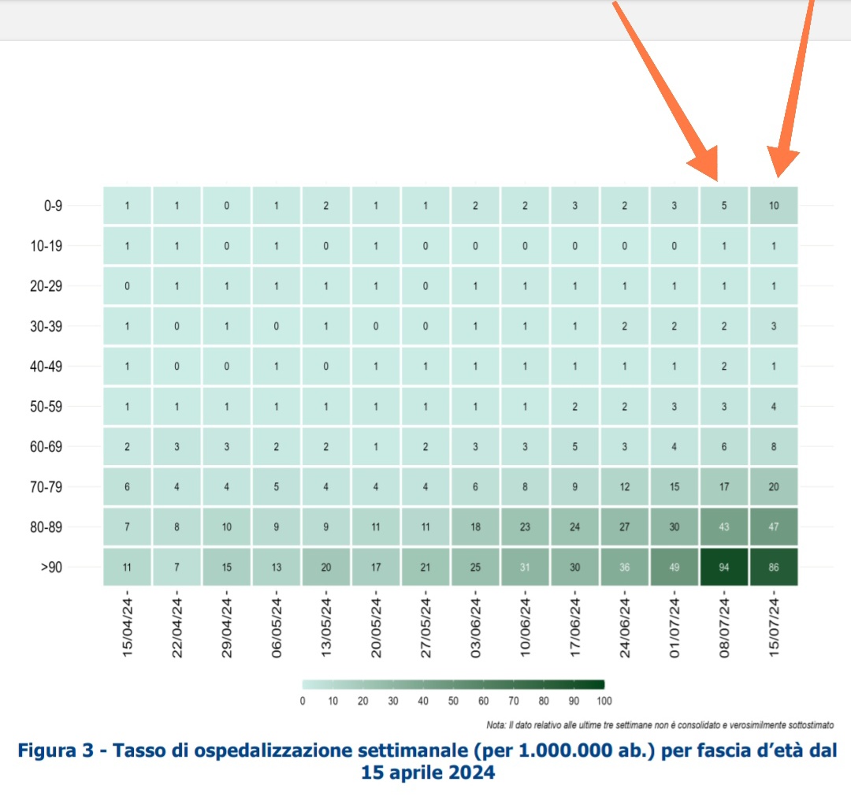Viewport: 851px width, 804px height.
Task: Click the 0-9 row cell for 15/07/24
Action: click(774, 206)
